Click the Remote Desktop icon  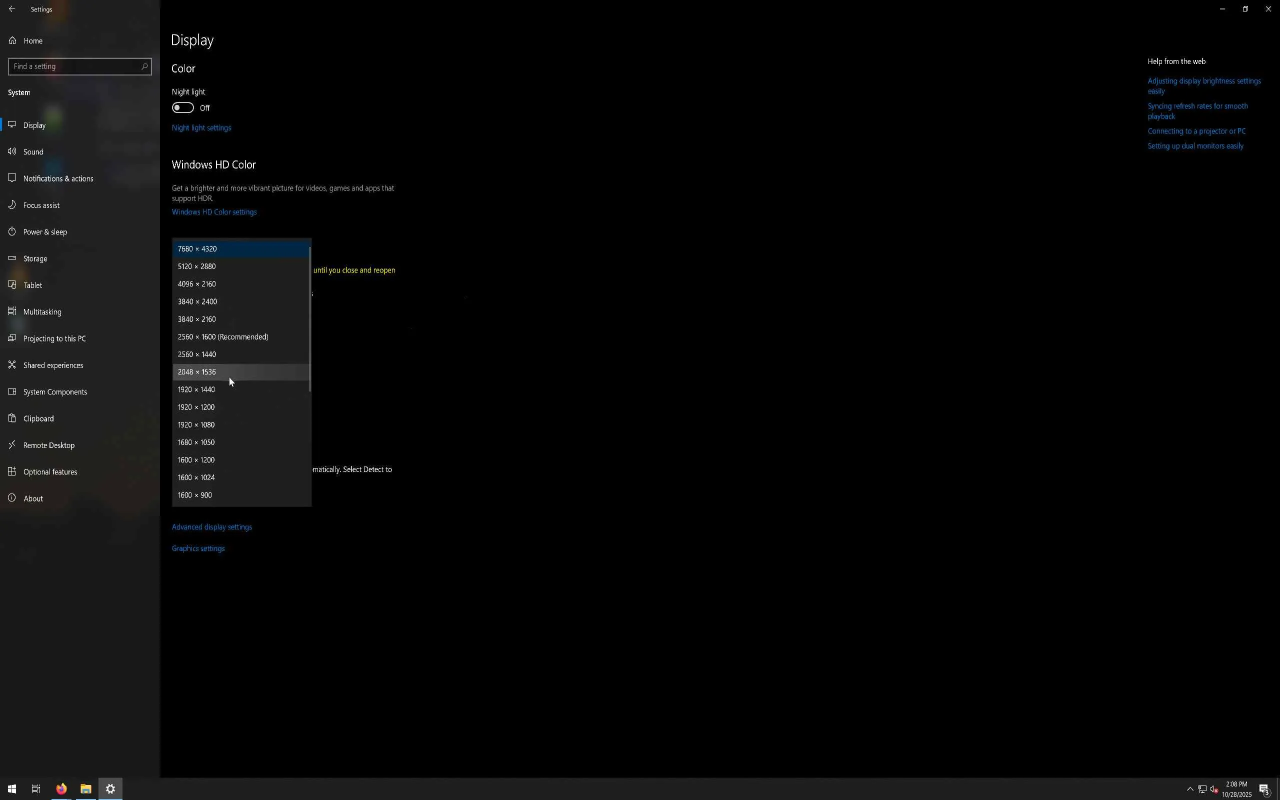(x=12, y=445)
